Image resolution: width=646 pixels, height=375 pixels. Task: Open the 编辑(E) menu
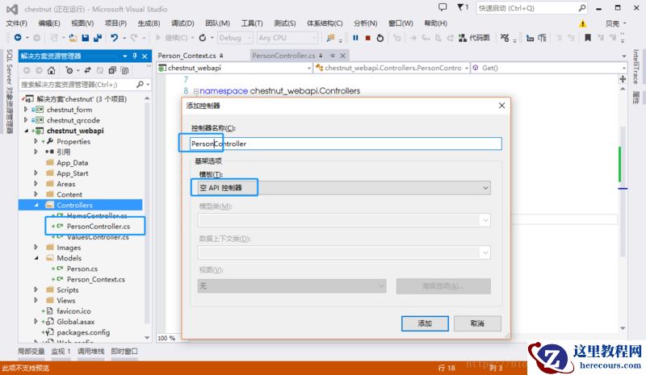pyautogui.click(x=49, y=23)
